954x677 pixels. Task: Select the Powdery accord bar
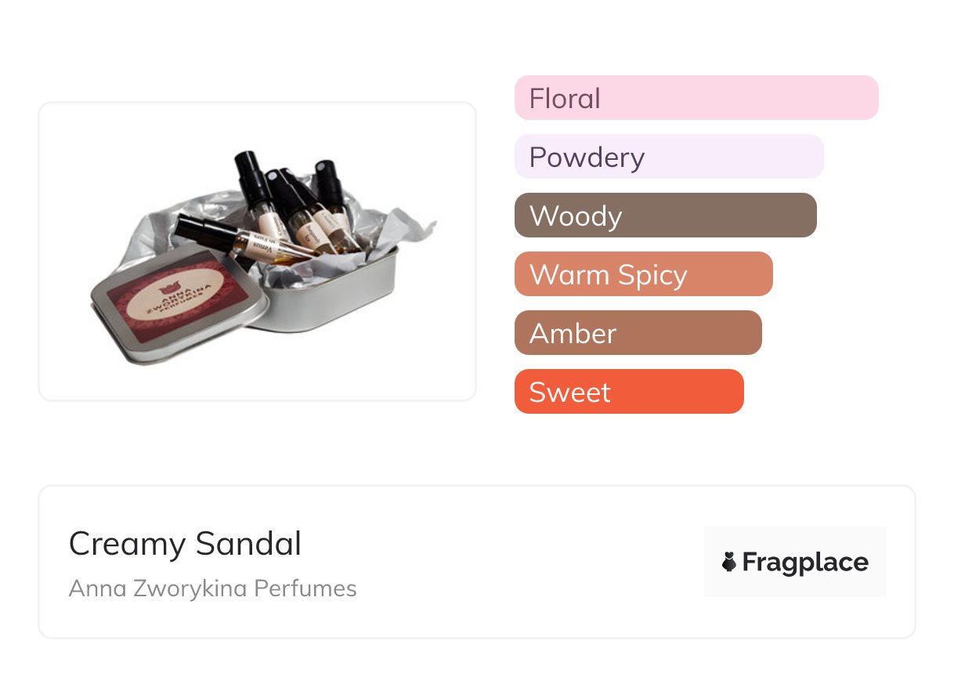point(668,157)
